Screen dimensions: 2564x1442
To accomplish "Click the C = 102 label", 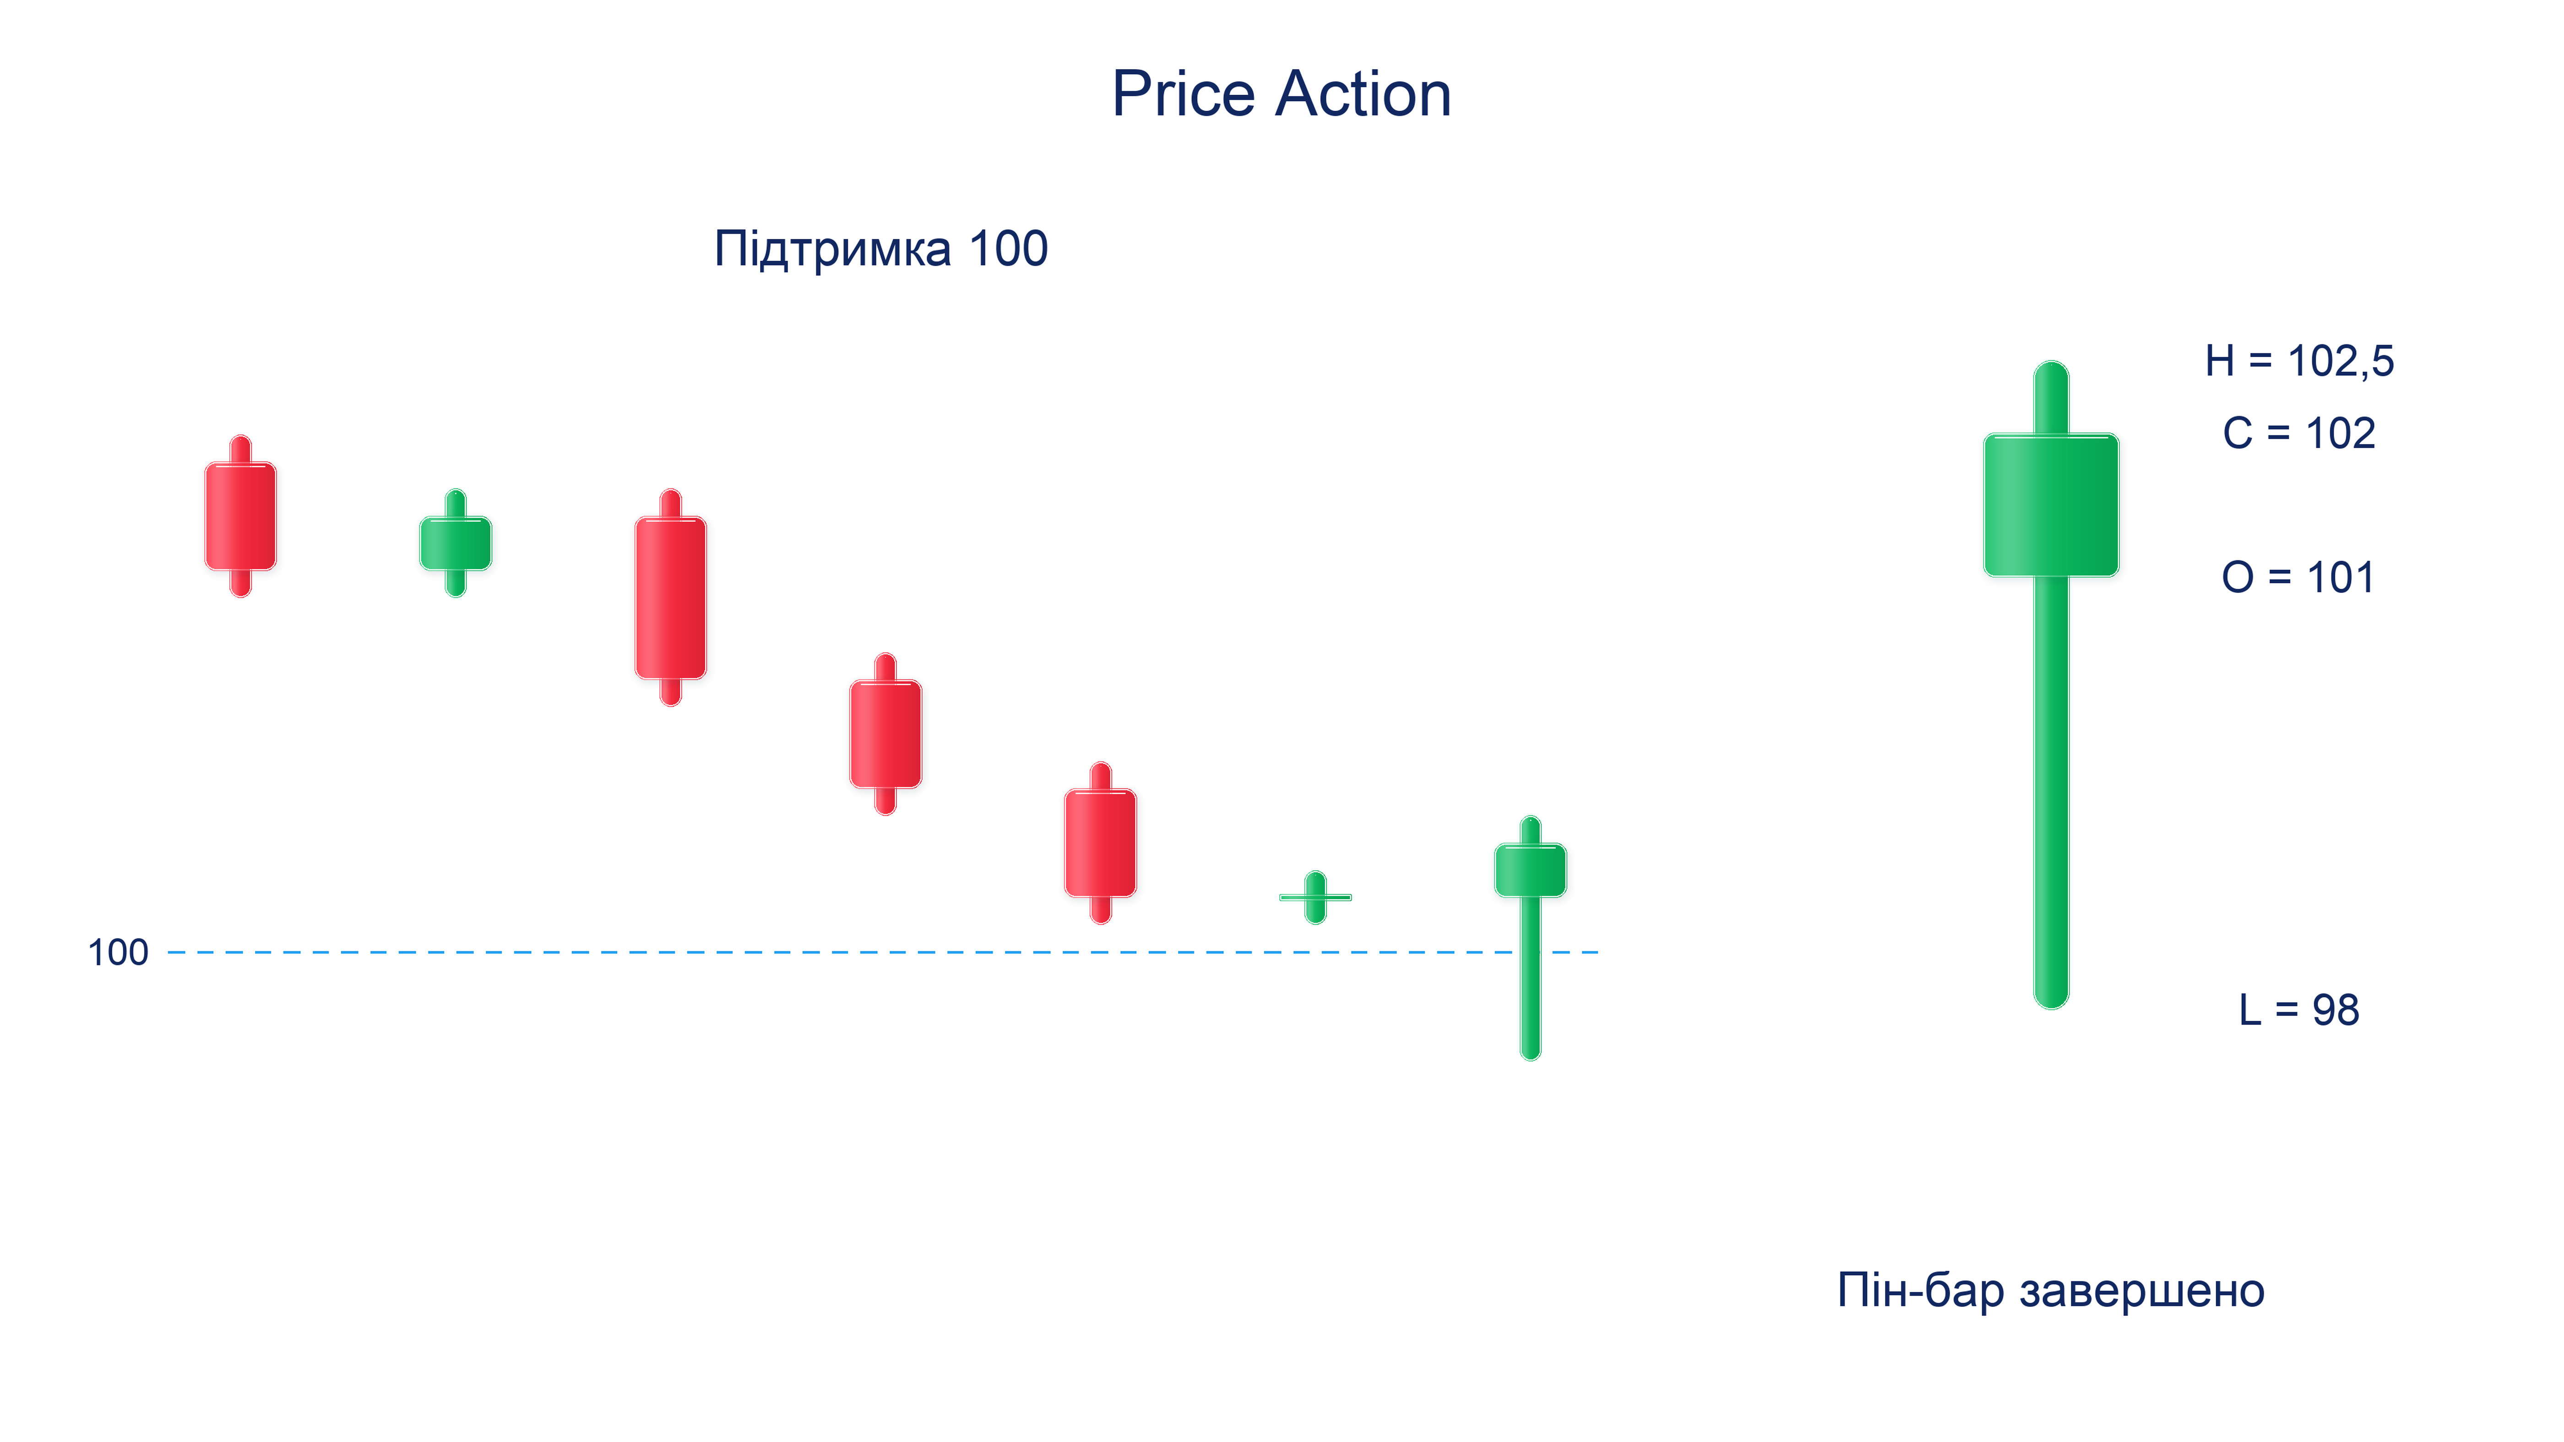I will tap(2299, 433).
